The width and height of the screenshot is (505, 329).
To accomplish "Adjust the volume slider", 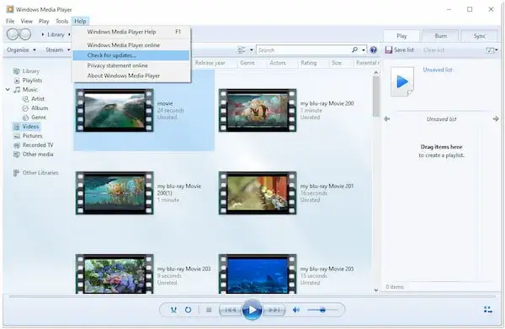I will [x=322, y=310].
